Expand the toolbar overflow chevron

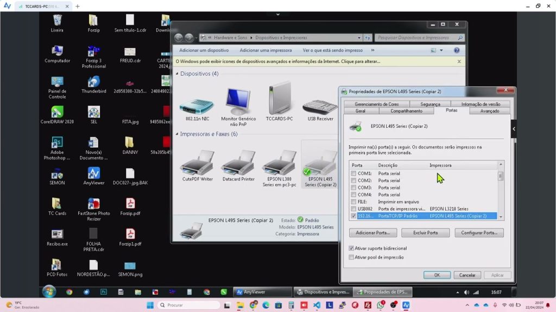pyautogui.click(x=372, y=50)
